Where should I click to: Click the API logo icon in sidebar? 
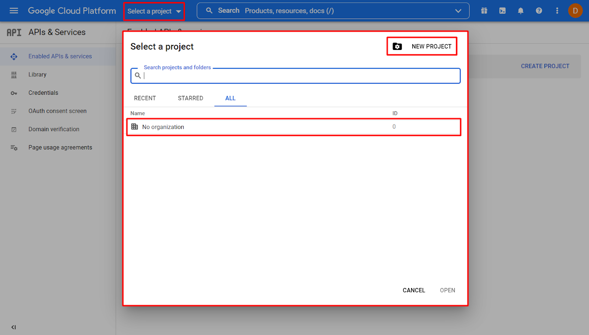click(x=14, y=32)
